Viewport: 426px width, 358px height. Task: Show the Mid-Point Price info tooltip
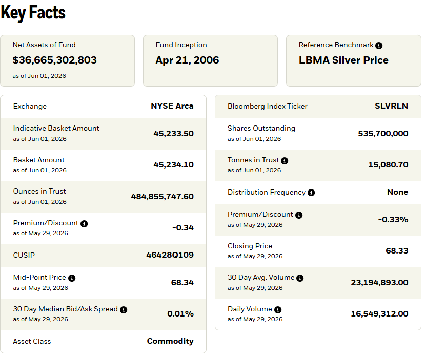[x=72, y=278]
